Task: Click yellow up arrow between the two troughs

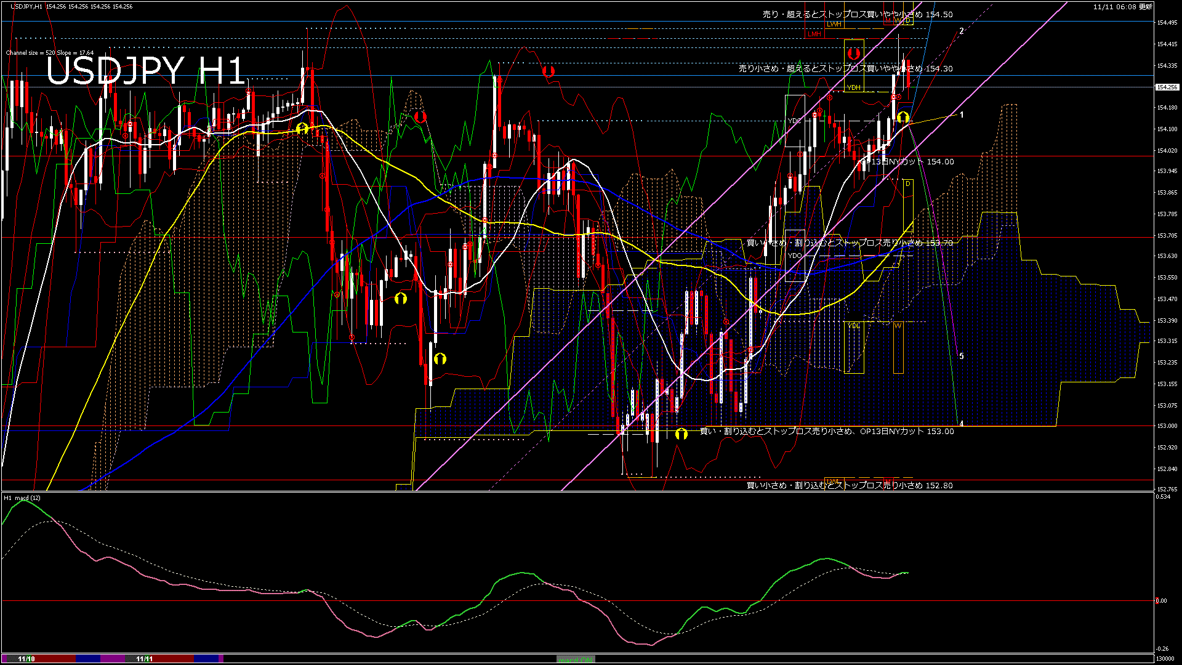Action: pos(401,299)
